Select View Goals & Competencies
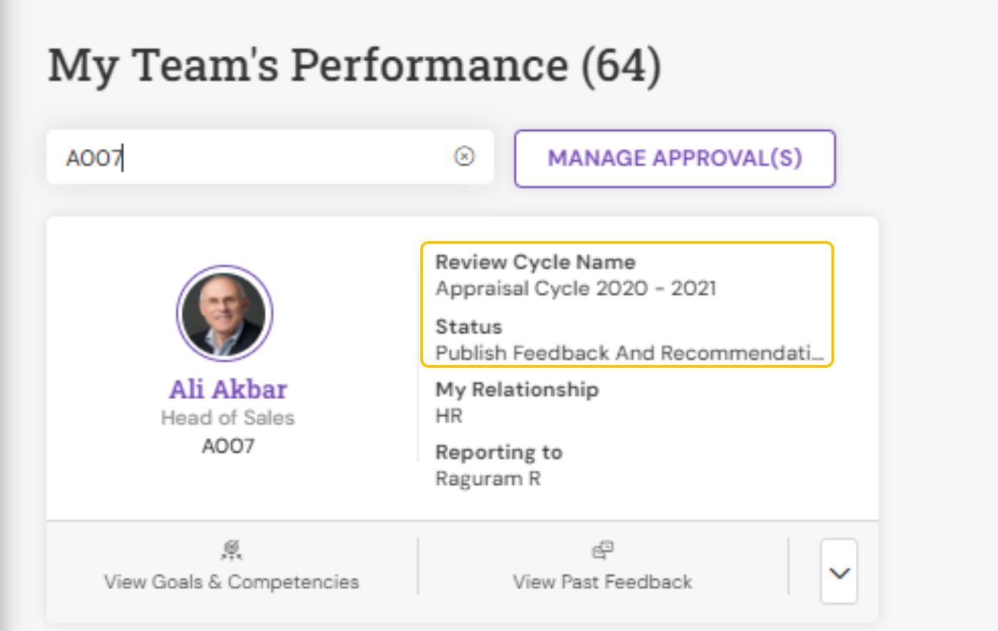Image resolution: width=998 pixels, height=631 pixels. coord(231,582)
